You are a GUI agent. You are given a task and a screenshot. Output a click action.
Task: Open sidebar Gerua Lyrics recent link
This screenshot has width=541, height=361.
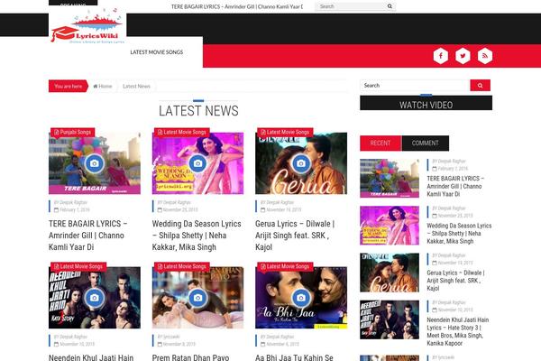455,280
